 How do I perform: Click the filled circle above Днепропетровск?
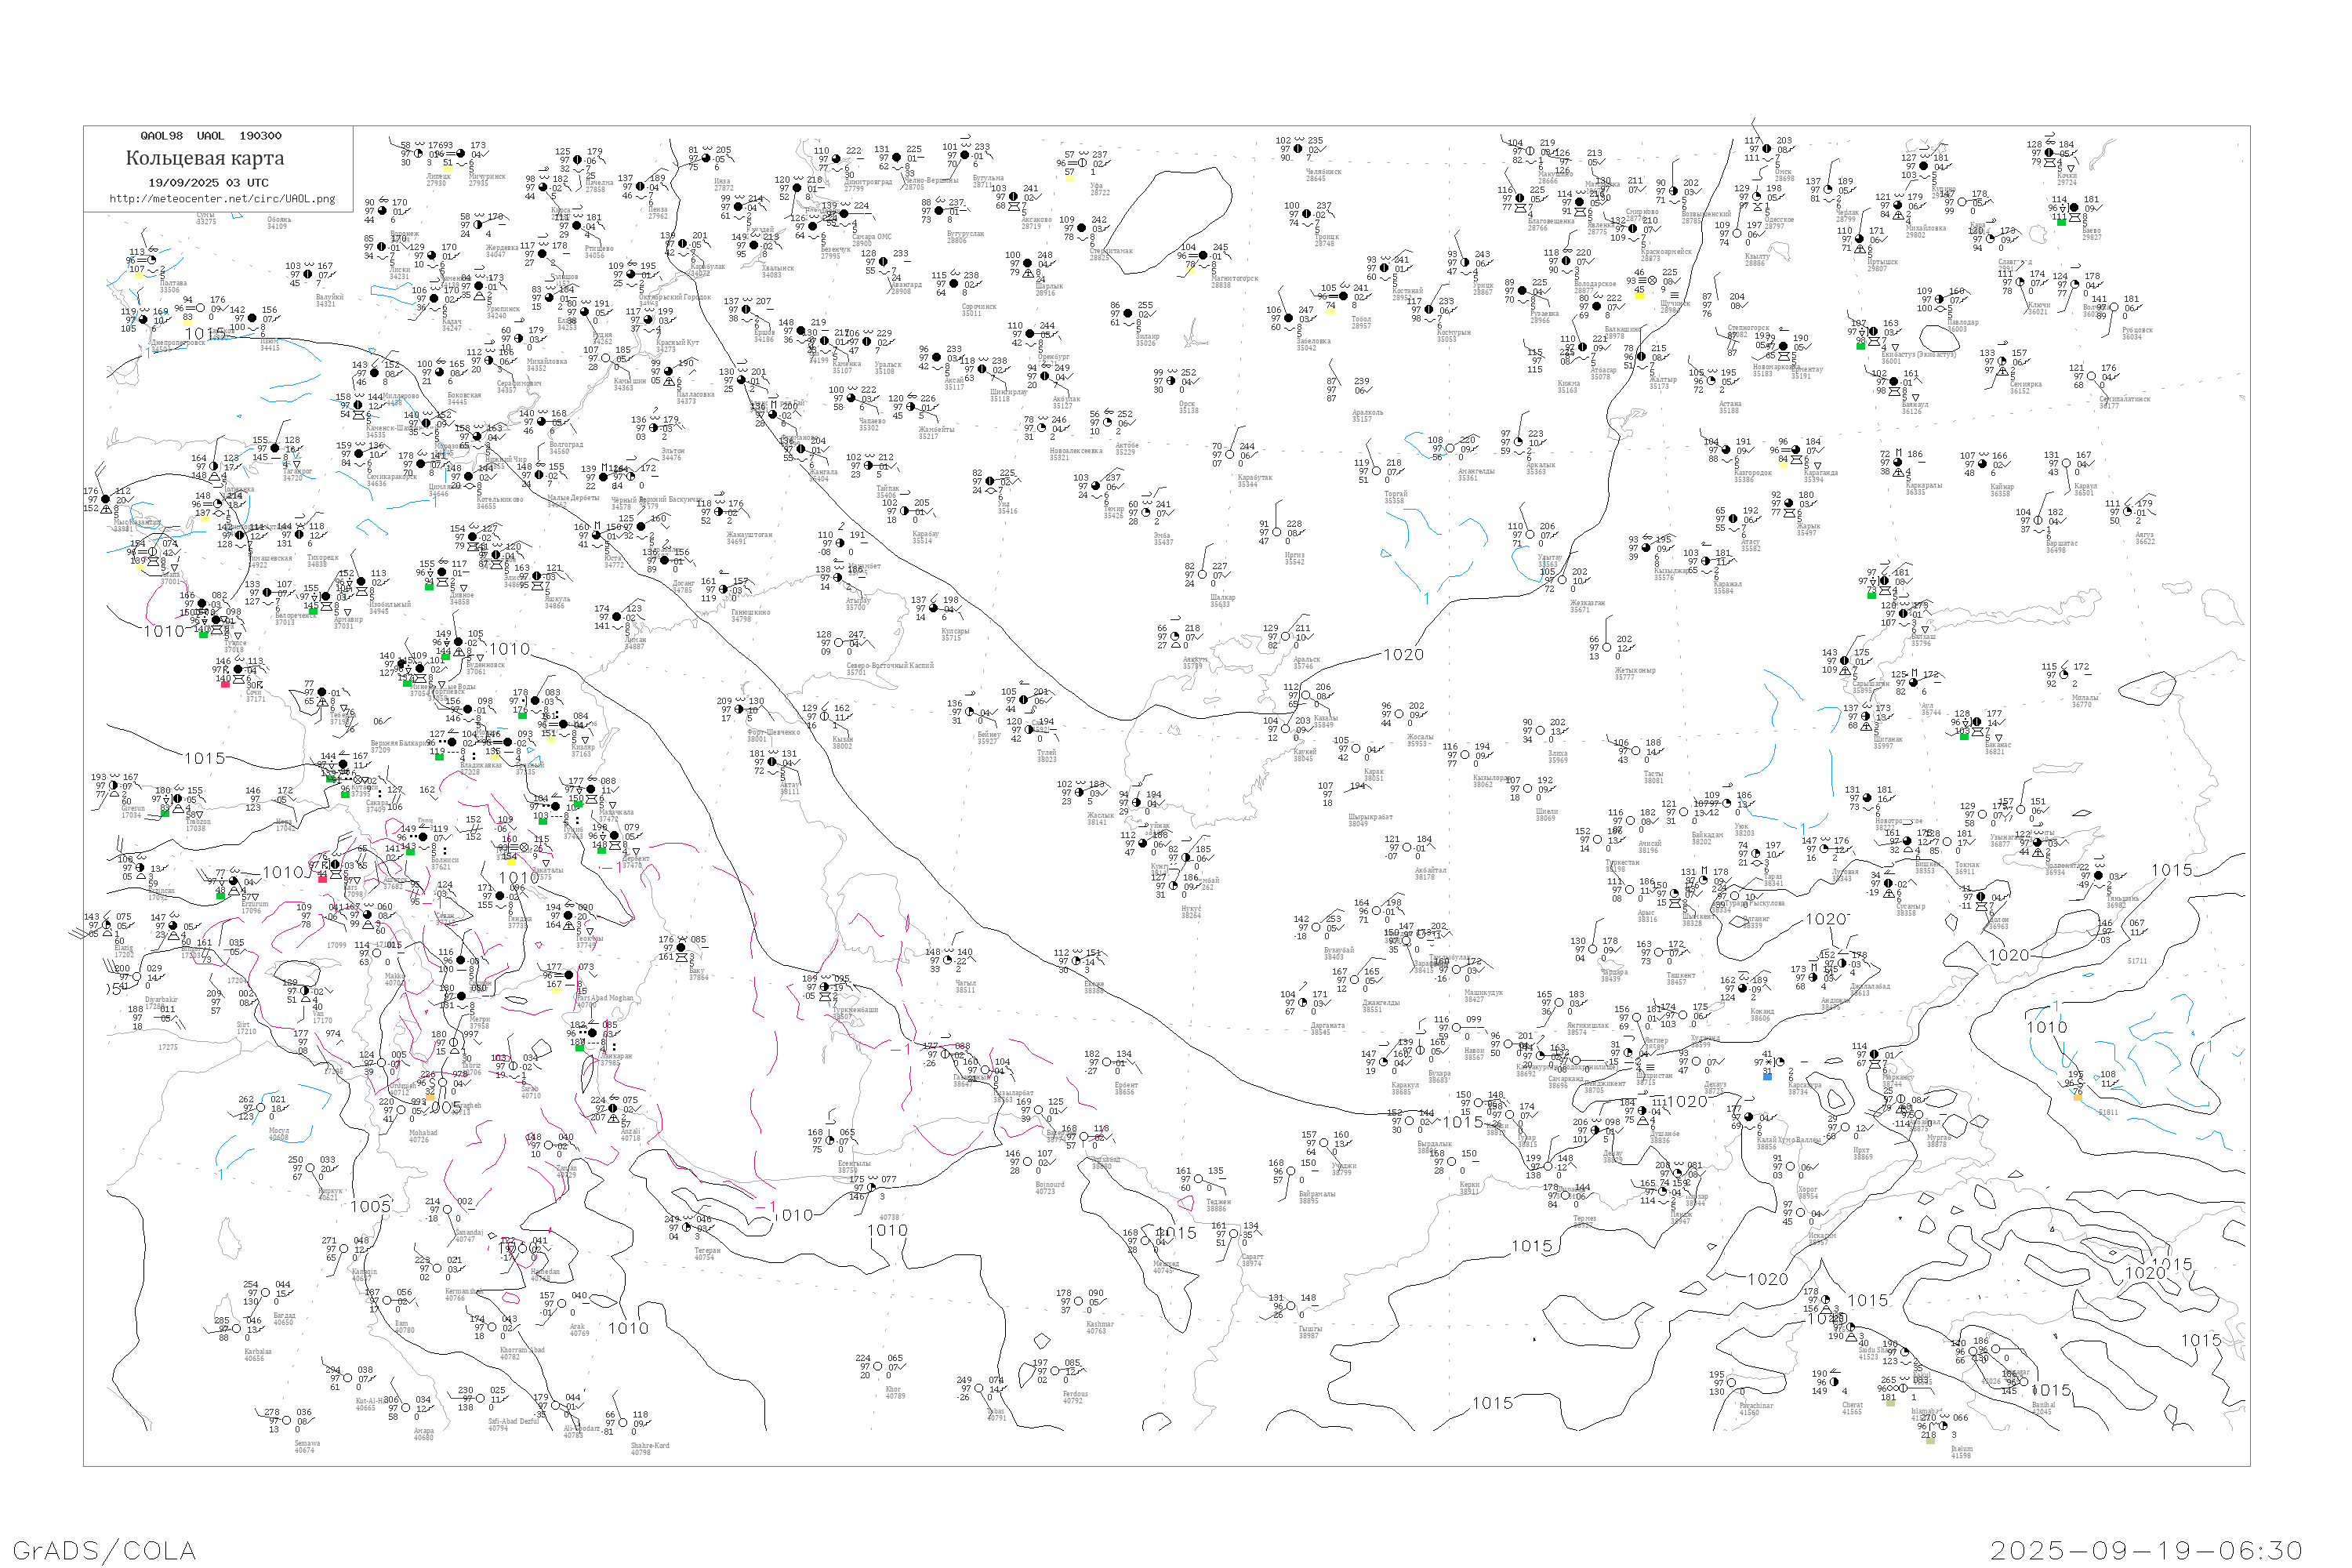tap(144, 320)
